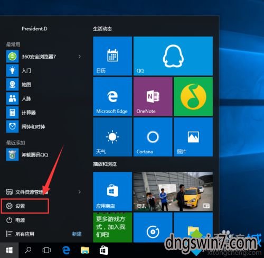Open the 360安全浏览器7 browser icon
Image resolution: width=264 pixels, height=258 pixels.
[x=12, y=57]
